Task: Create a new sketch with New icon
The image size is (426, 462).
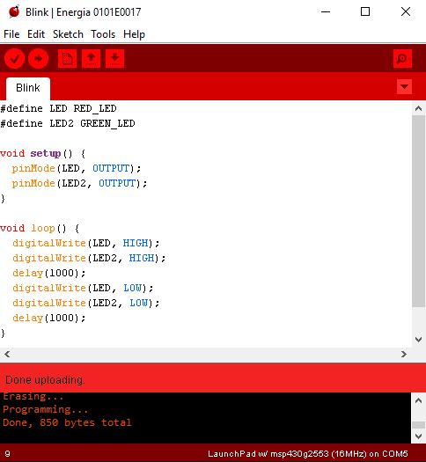Action: pyautogui.click(x=67, y=58)
